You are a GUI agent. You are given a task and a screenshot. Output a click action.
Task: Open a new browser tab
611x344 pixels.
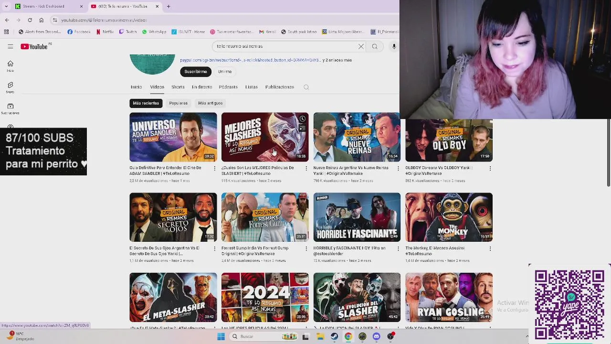click(168, 6)
